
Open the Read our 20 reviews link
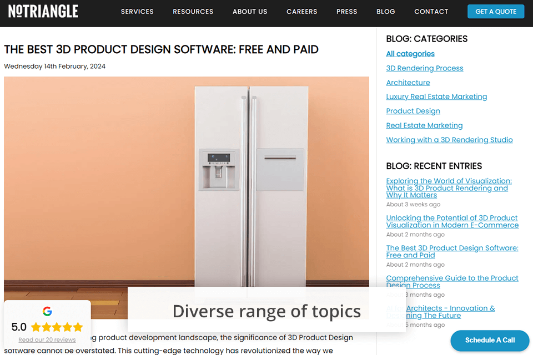pos(47,339)
